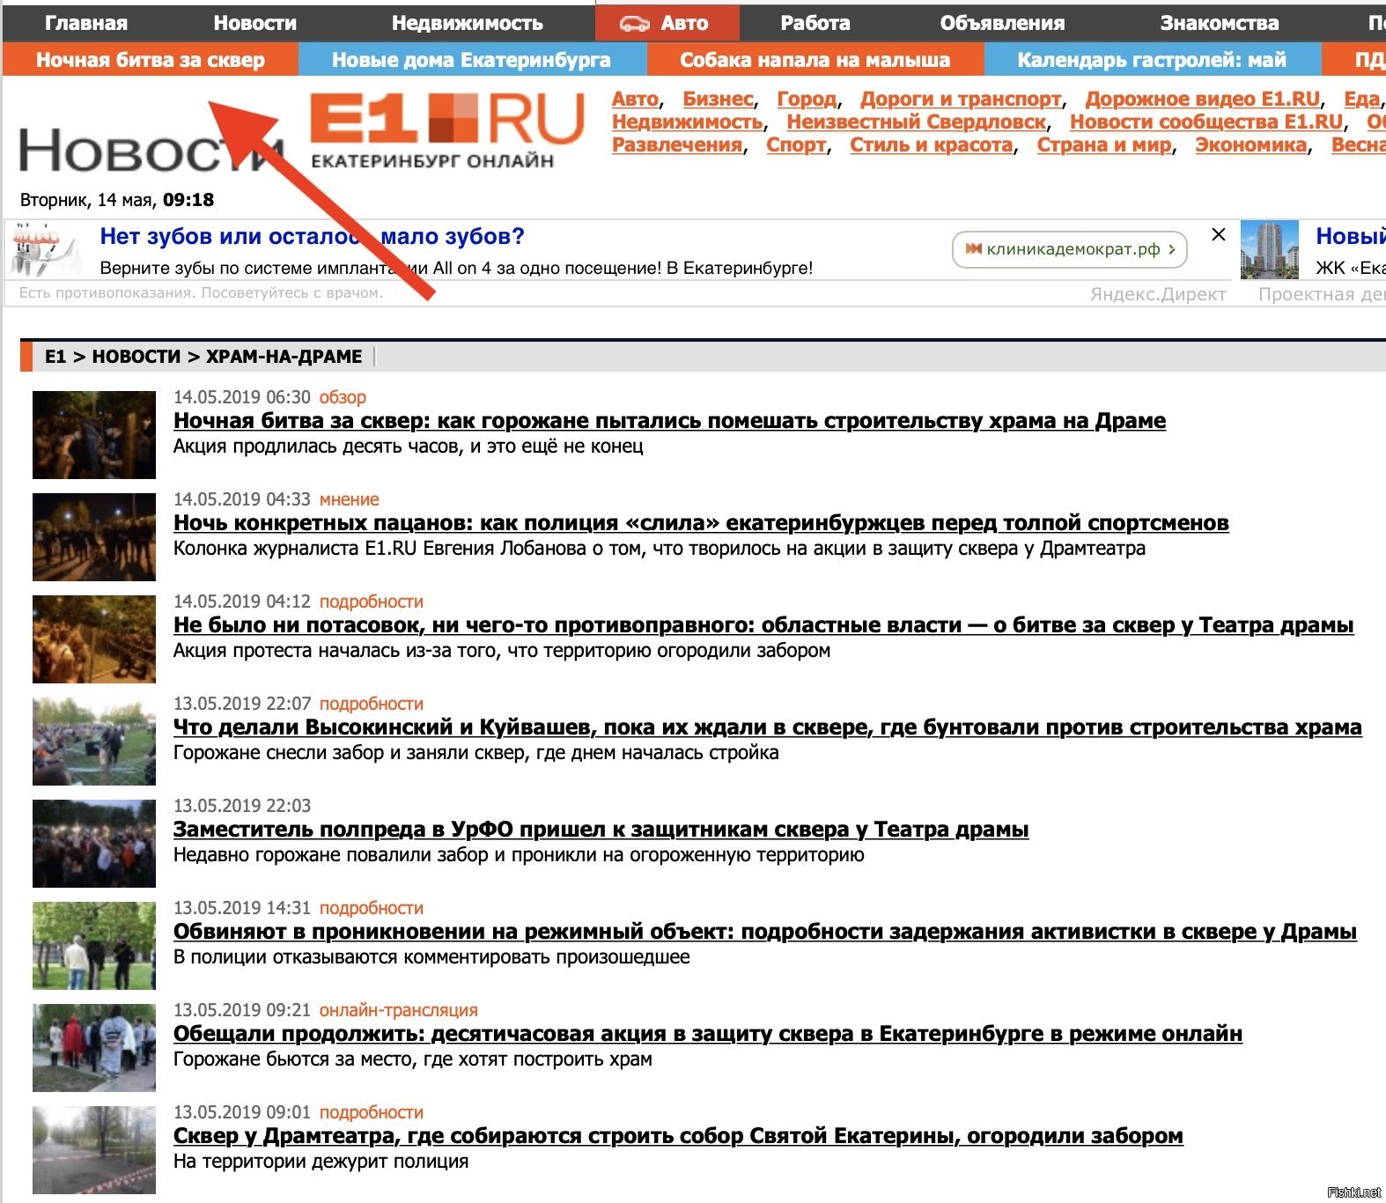Go to the Недвижимость top menu item
1386x1203 pixels.
[x=467, y=23]
